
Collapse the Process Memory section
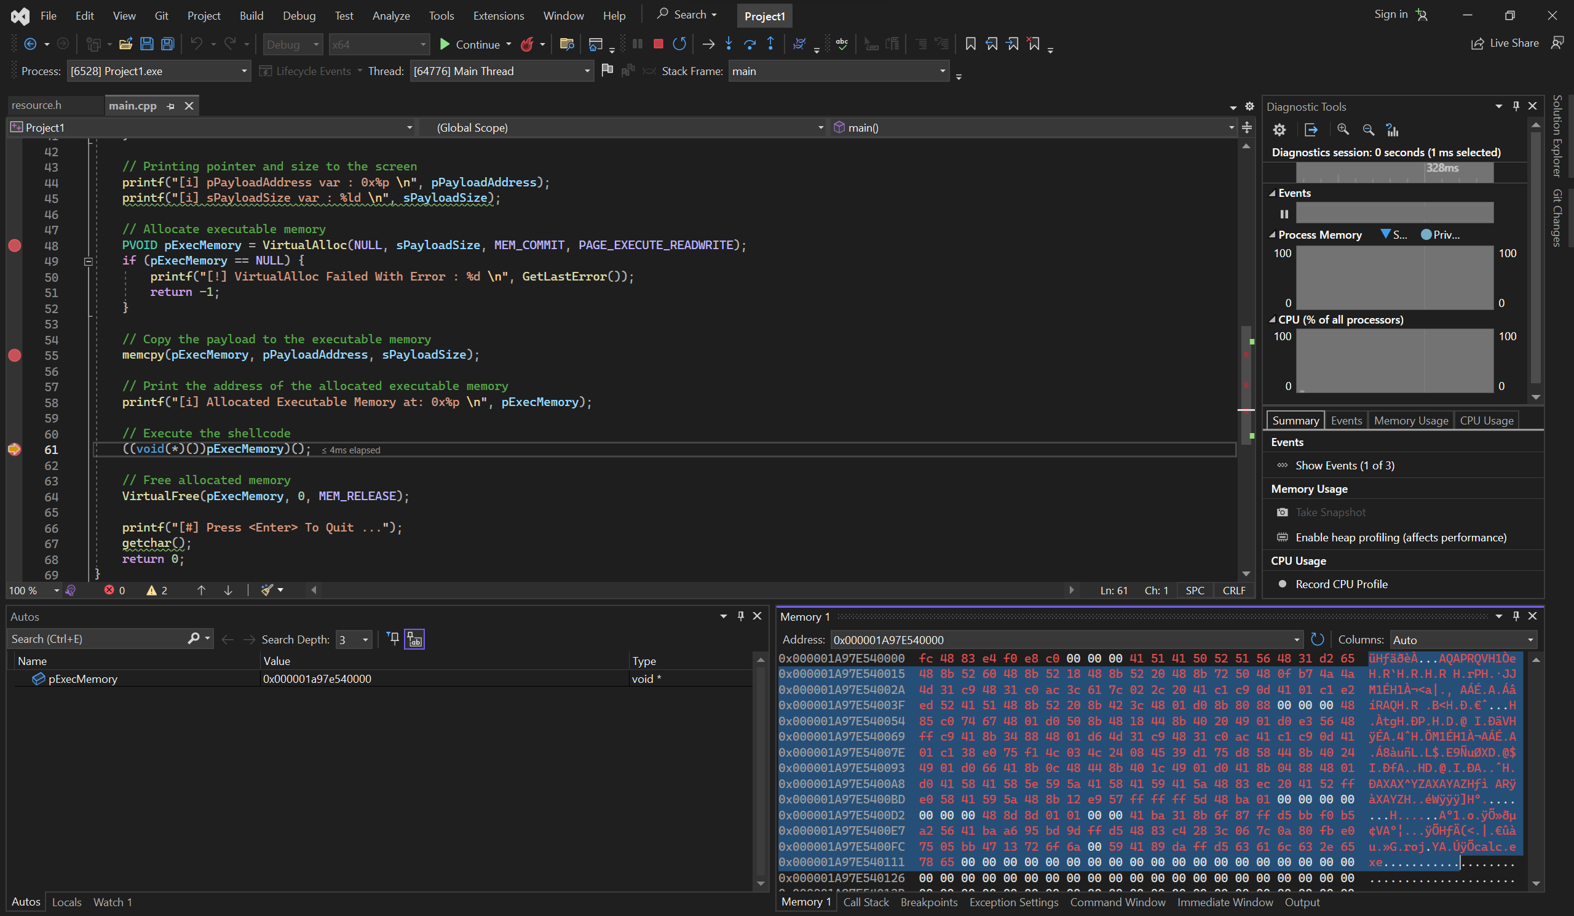1272,235
